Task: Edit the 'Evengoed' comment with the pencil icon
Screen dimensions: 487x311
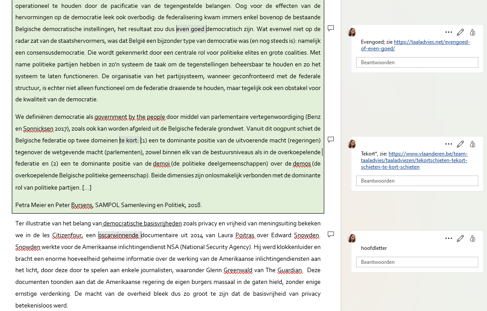Action: point(460,32)
